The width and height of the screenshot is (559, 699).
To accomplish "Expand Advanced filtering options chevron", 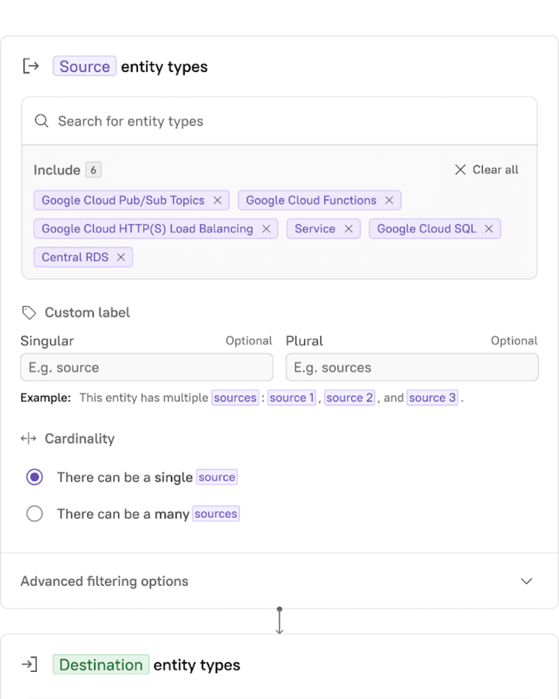I will coord(526,581).
